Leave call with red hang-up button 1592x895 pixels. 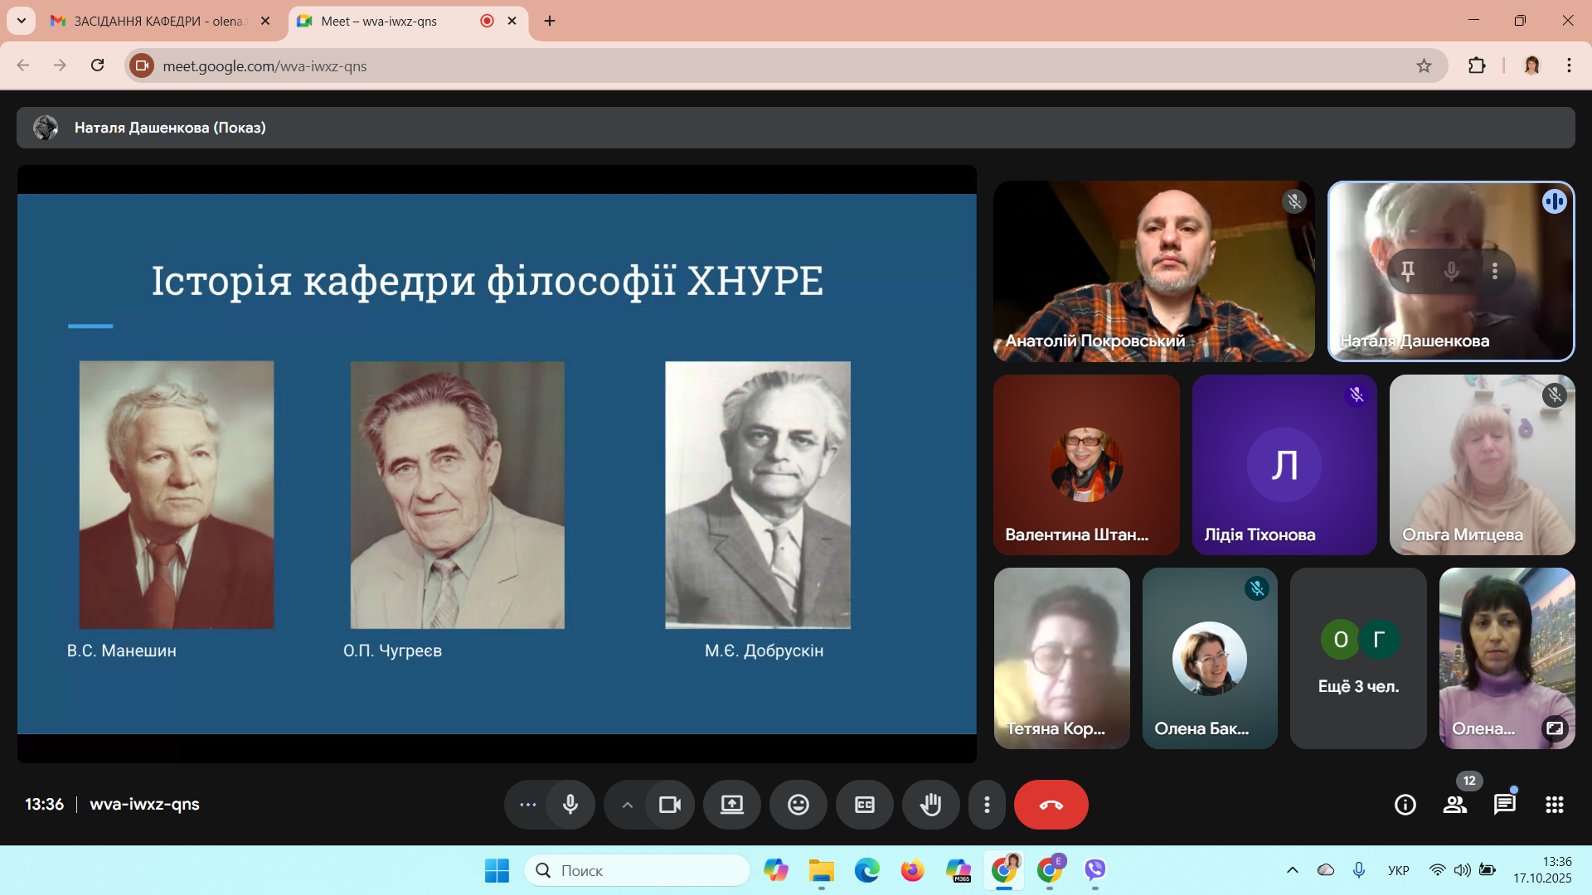pos(1051,805)
